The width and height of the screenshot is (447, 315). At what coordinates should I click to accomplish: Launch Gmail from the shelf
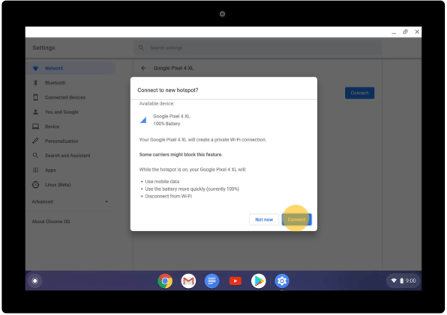pos(188,281)
